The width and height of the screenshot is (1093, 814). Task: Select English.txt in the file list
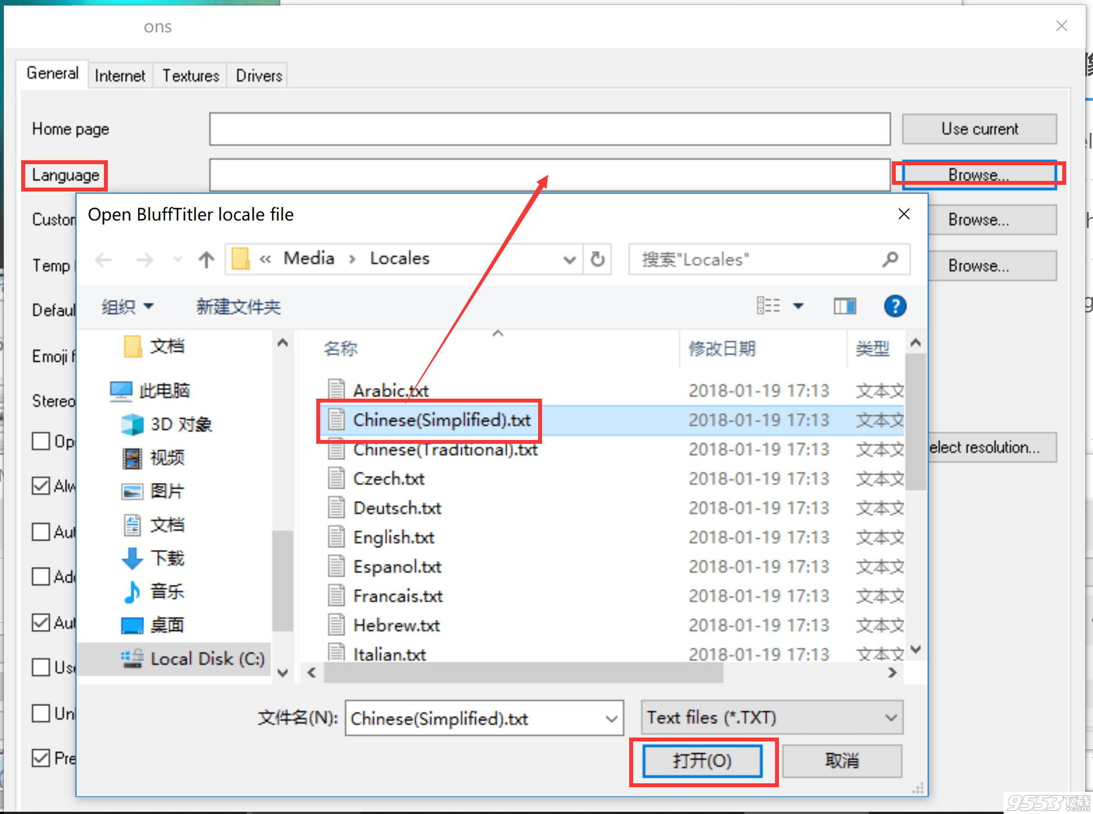(394, 537)
